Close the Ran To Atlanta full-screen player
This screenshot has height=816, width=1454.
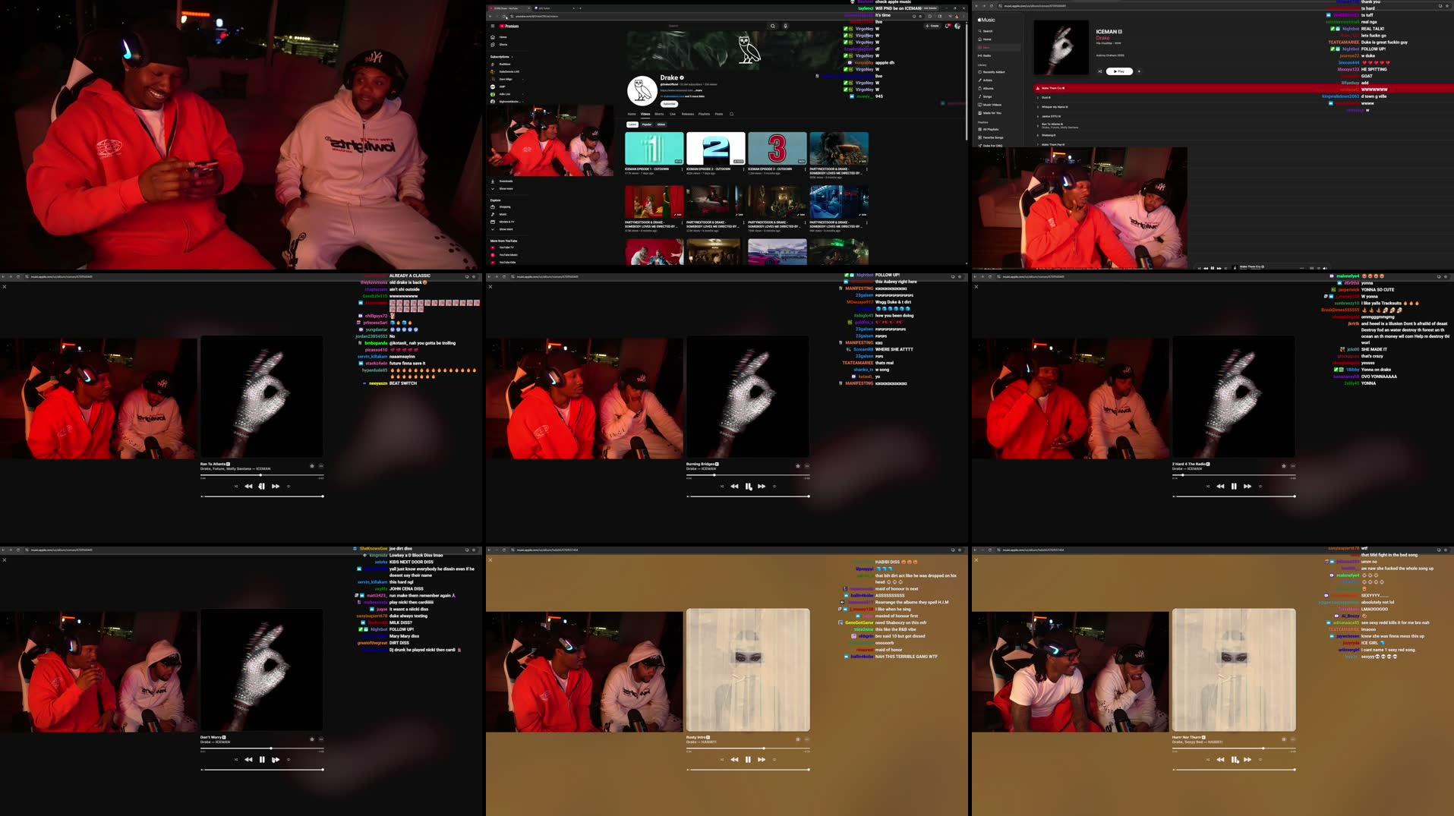click(x=5, y=287)
